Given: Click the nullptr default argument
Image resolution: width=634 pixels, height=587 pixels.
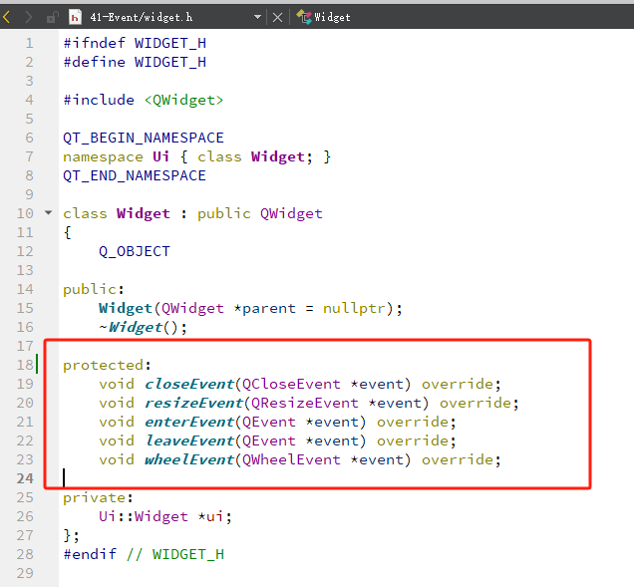Looking at the screenshot, I should (x=354, y=308).
